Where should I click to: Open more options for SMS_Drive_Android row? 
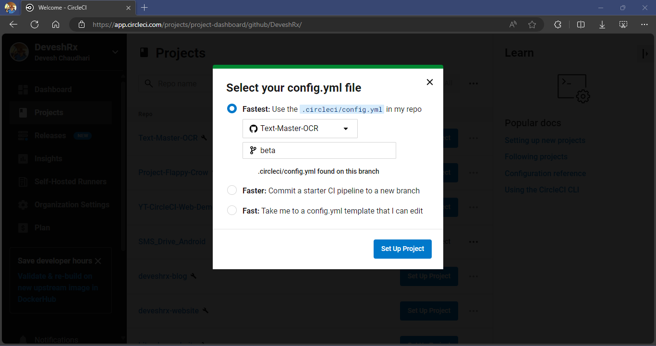474,241
